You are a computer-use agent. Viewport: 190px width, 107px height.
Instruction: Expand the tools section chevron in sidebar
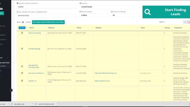(8, 58)
